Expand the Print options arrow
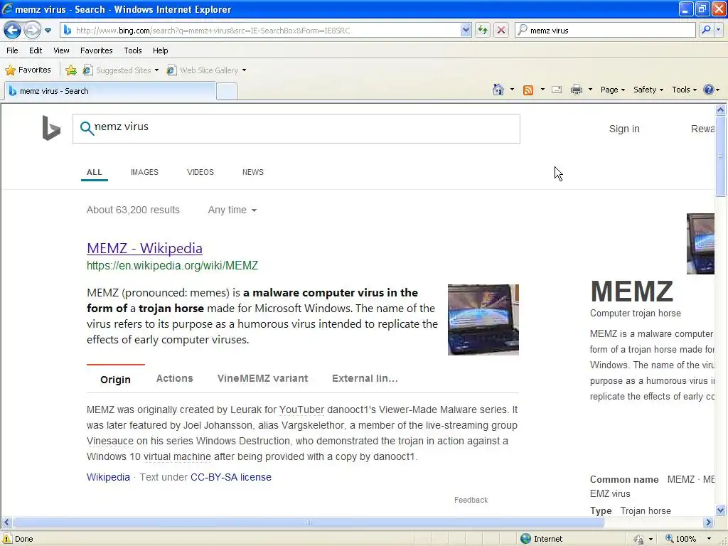Screen dimensions: 728x546 pos(590,90)
